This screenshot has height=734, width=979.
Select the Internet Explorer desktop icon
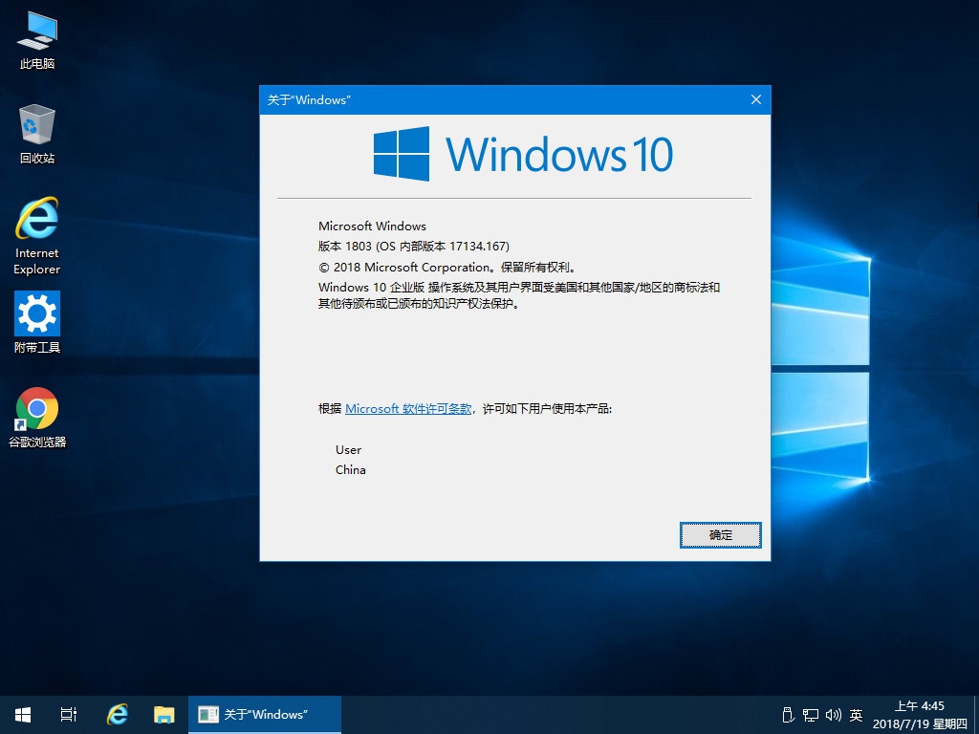[37, 237]
